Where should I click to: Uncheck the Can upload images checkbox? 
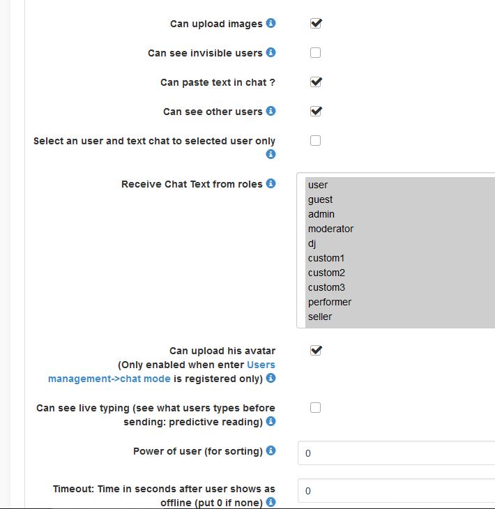coord(316,23)
